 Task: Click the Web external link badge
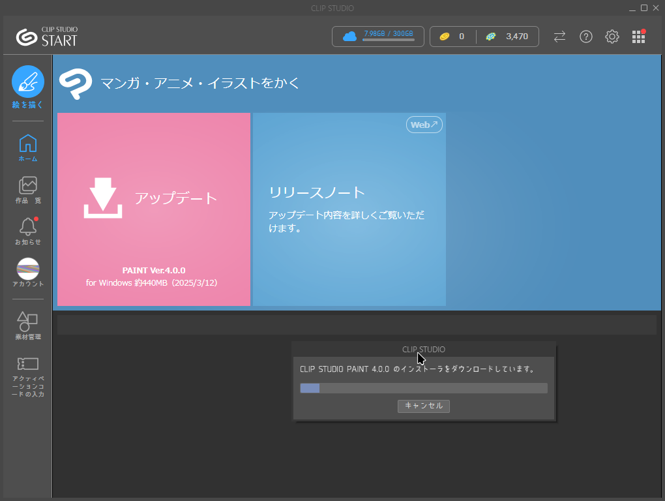pos(424,125)
